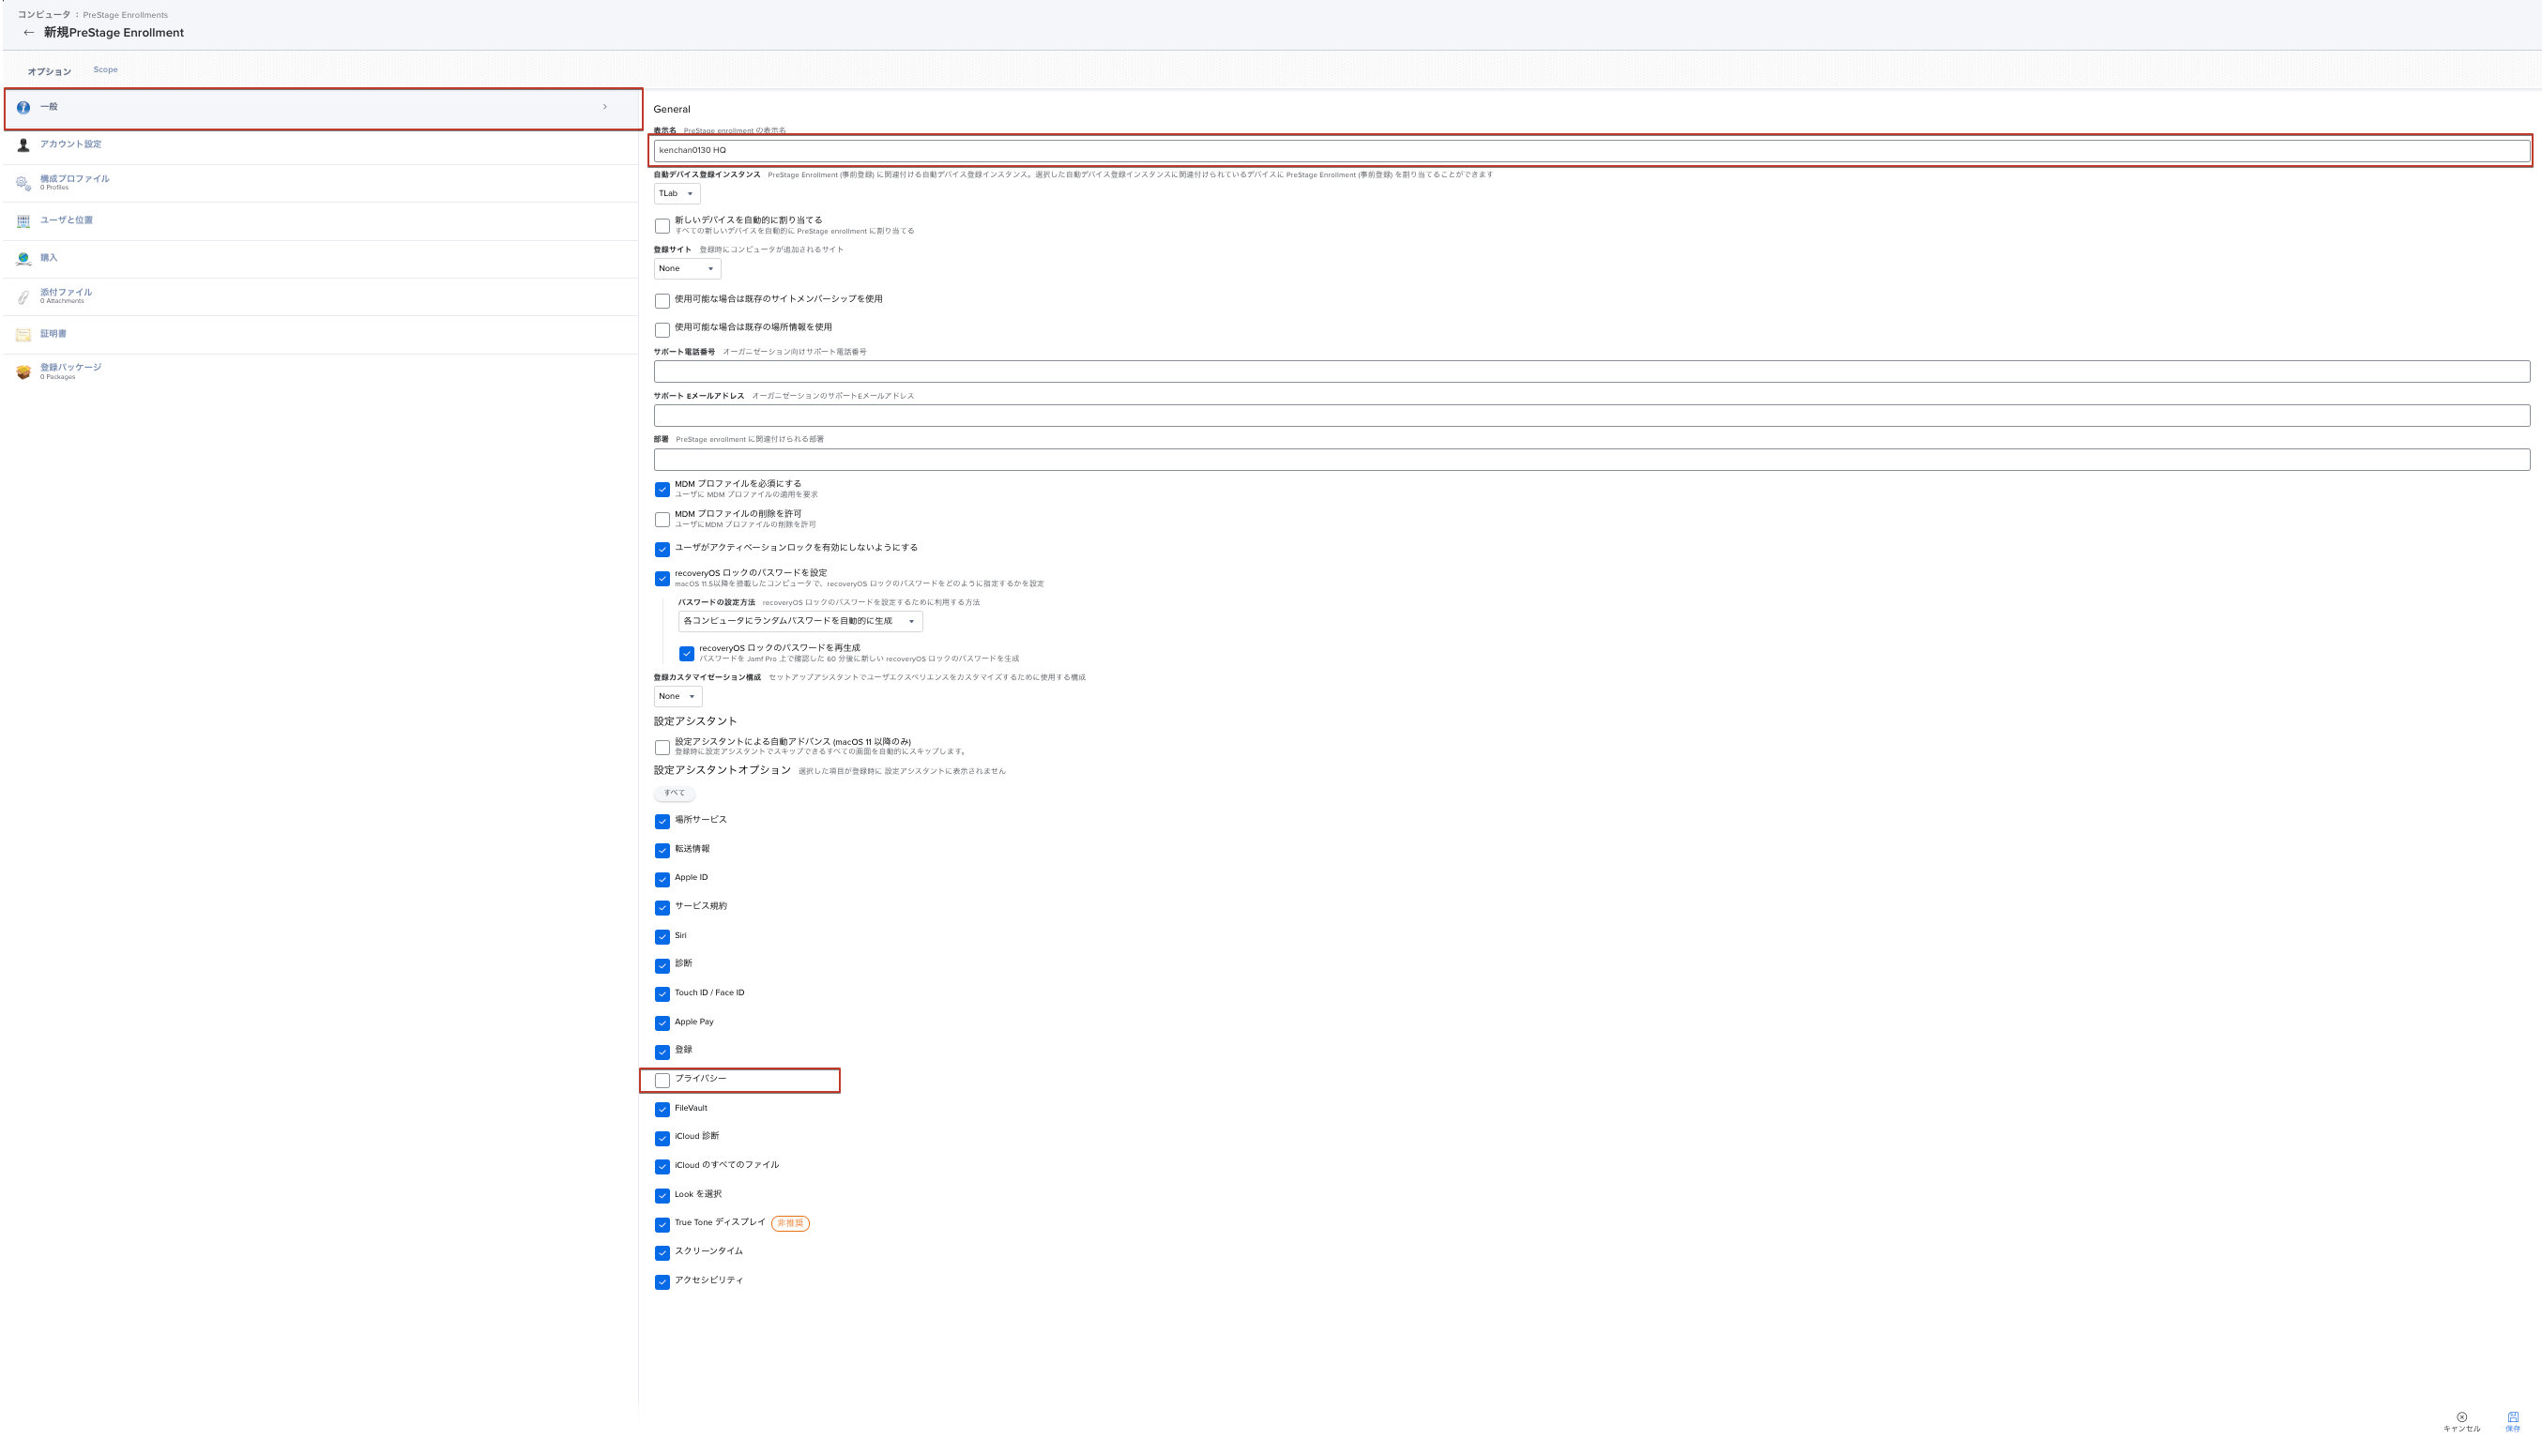Uncheck the FileVault checkbox
The image size is (2542, 1439).
(662, 1110)
